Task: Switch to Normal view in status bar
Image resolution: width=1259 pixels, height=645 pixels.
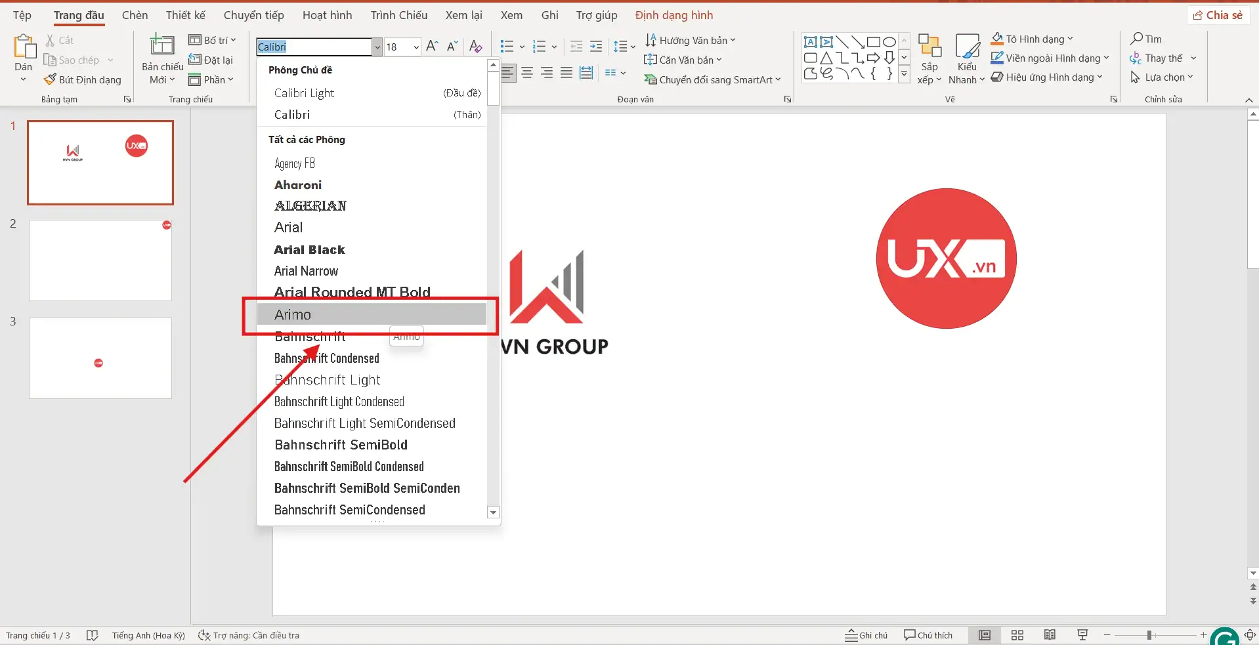Action: coord(985,635)
